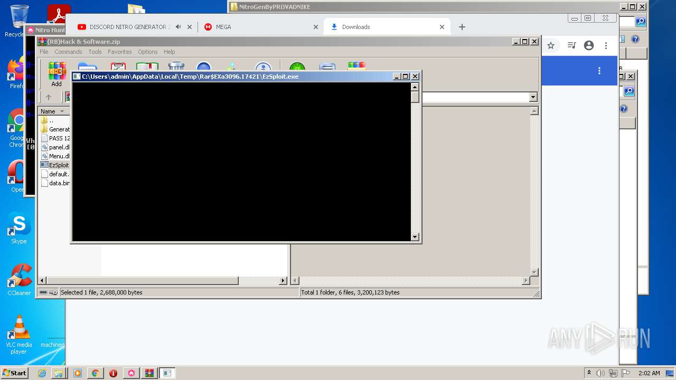Sort by Name column header
This screenshot has height=380, width=676.
pyautogui.click(x=53, y=111)
